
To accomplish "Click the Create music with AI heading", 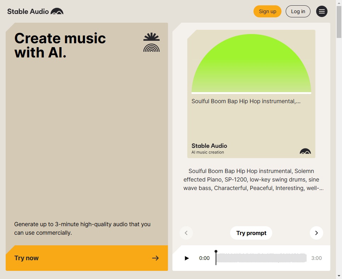I will click(60, 45).
